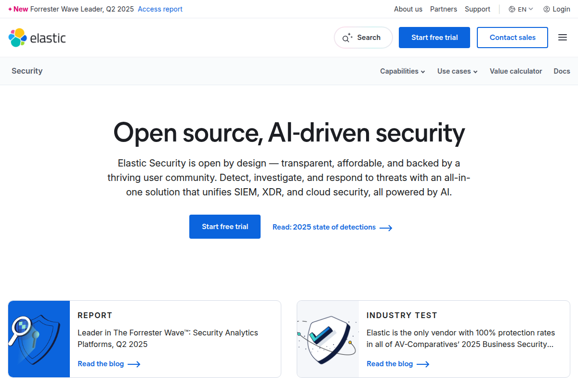This screenshot has height=385, width=578.
Task: Open the hamburger navigation menu
Action: [x=562, y=38]
